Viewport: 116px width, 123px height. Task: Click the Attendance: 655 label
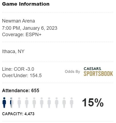tap(21, 91)
